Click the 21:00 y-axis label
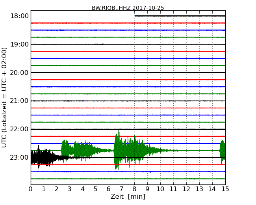256x205 pixels. coord(19,101)
